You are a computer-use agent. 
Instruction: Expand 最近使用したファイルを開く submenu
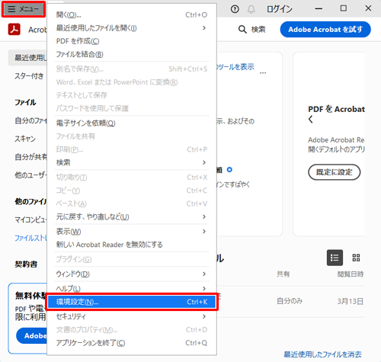pyautogui.click(x=132, y=28)
